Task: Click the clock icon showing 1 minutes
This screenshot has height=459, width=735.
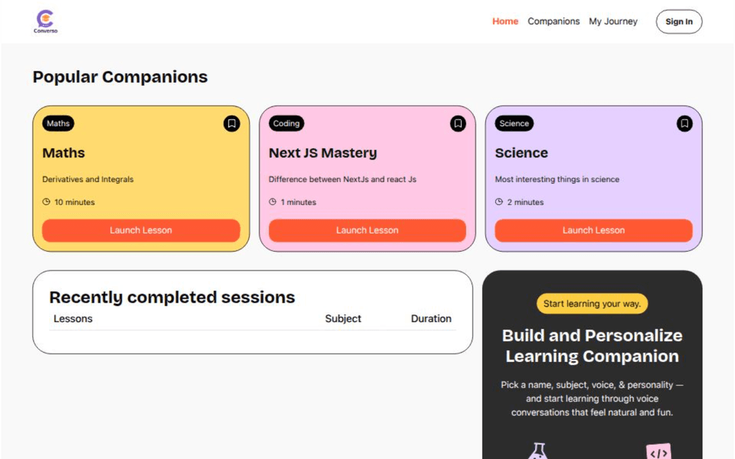Action: tap(273, 202)
